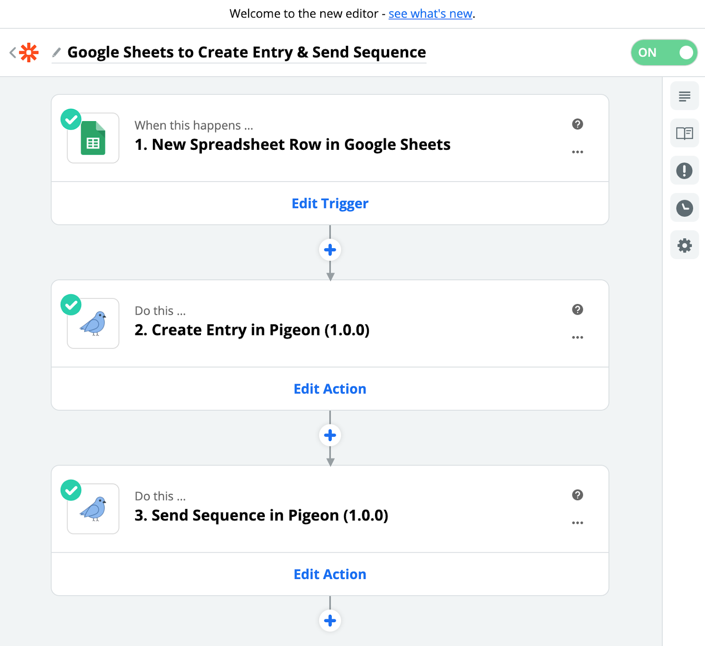Add a step after Send Sequence
The image size is (705, 646).
(330, 621)
